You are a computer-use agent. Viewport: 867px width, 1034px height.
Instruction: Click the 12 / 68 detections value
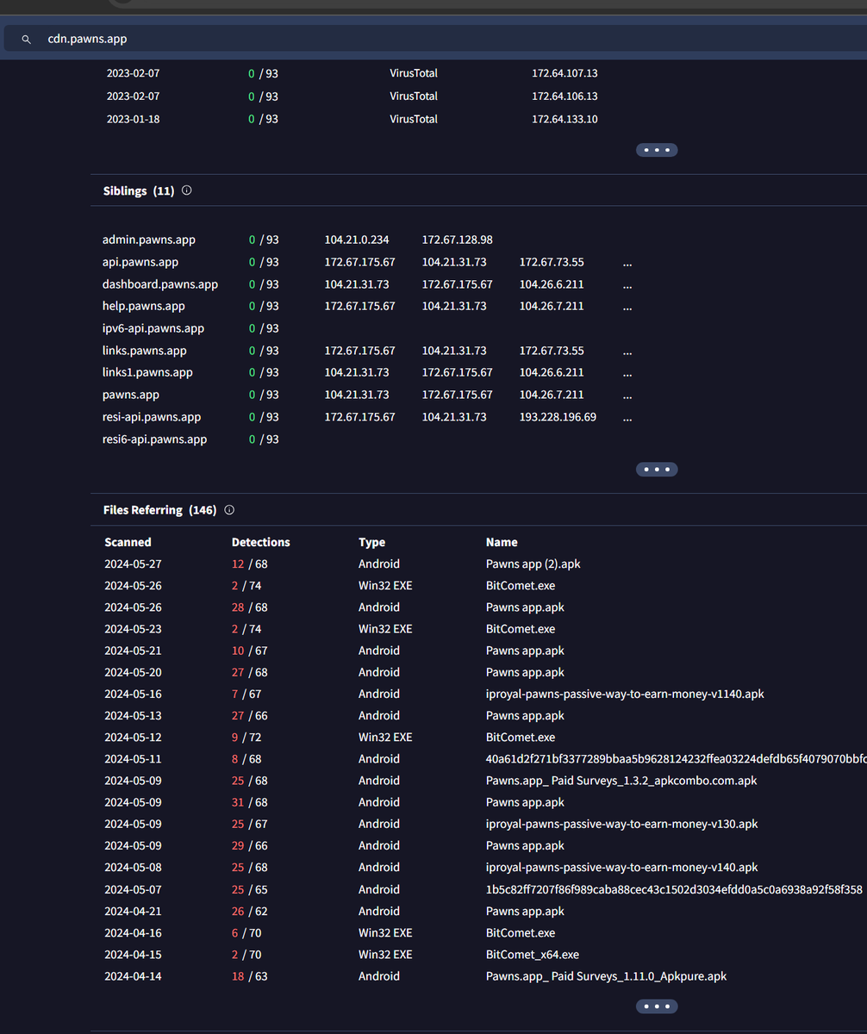tap(249, 564)
